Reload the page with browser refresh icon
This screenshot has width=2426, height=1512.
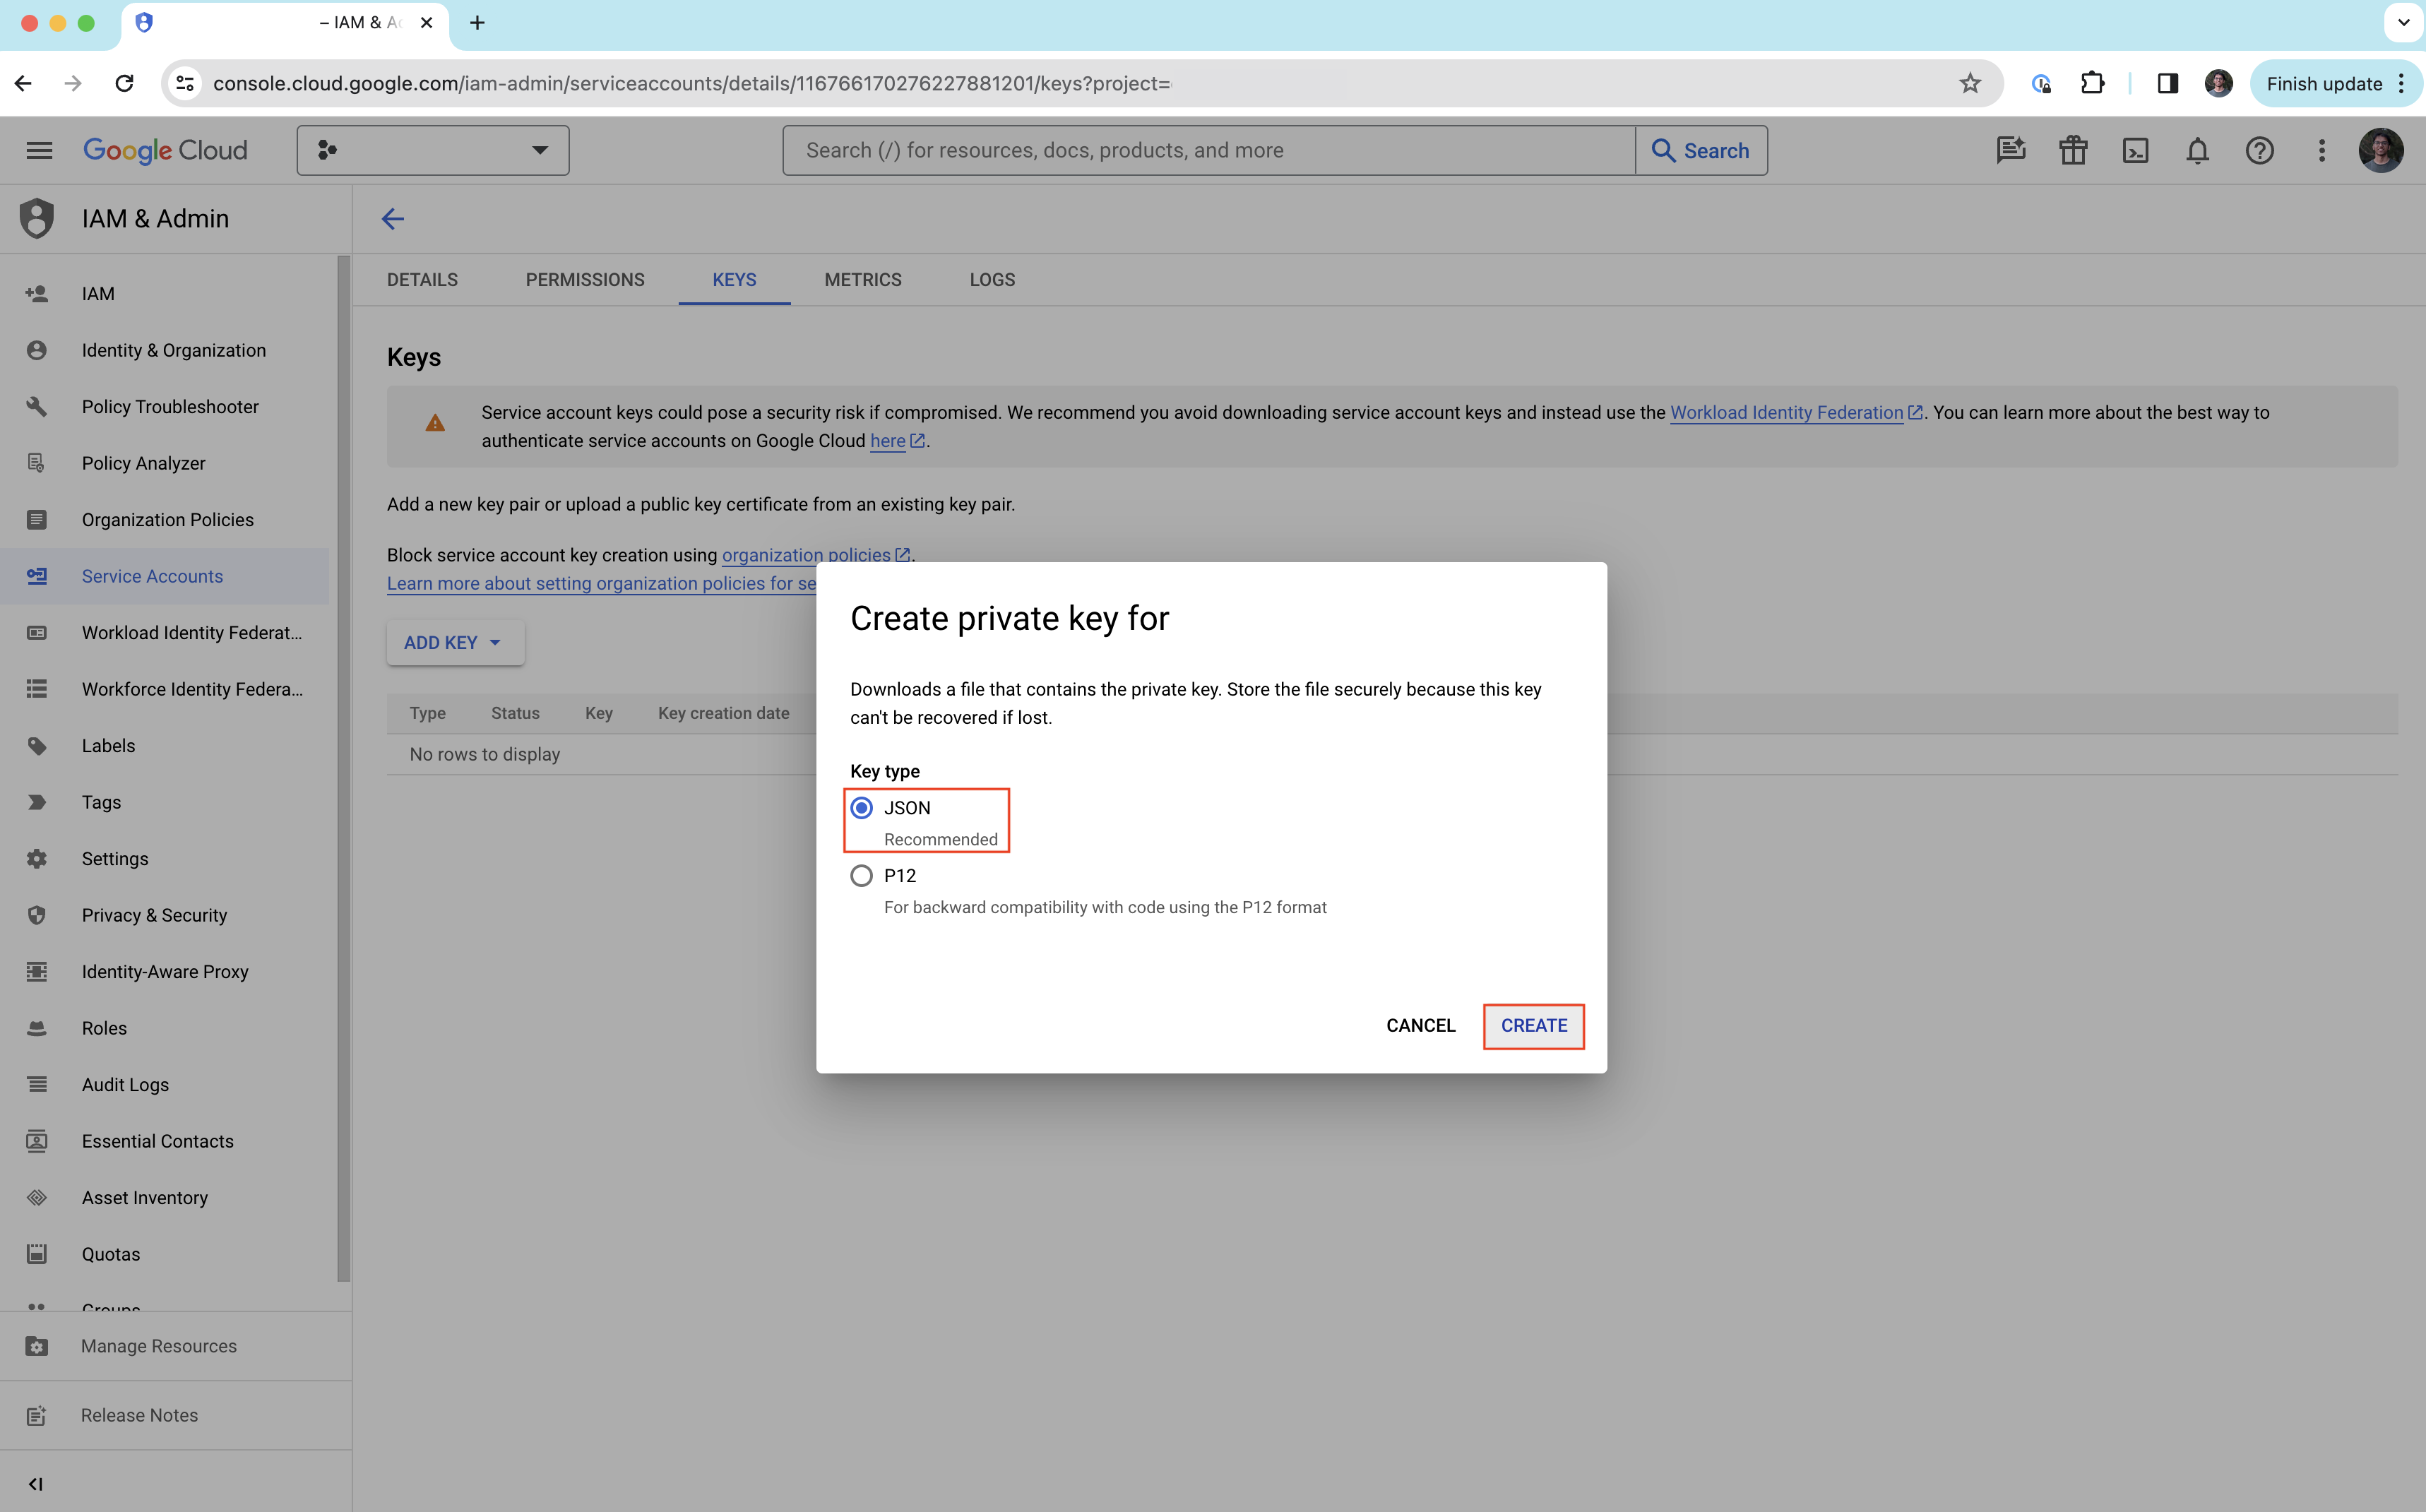(x=124, y=83)
